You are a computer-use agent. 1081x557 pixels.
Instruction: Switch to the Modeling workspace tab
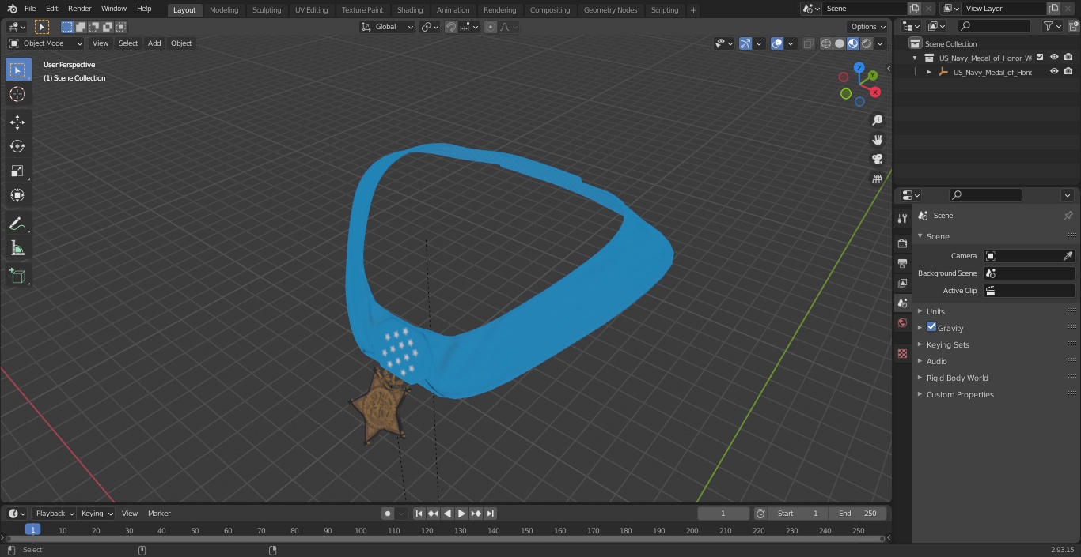(x=224, y=9)
